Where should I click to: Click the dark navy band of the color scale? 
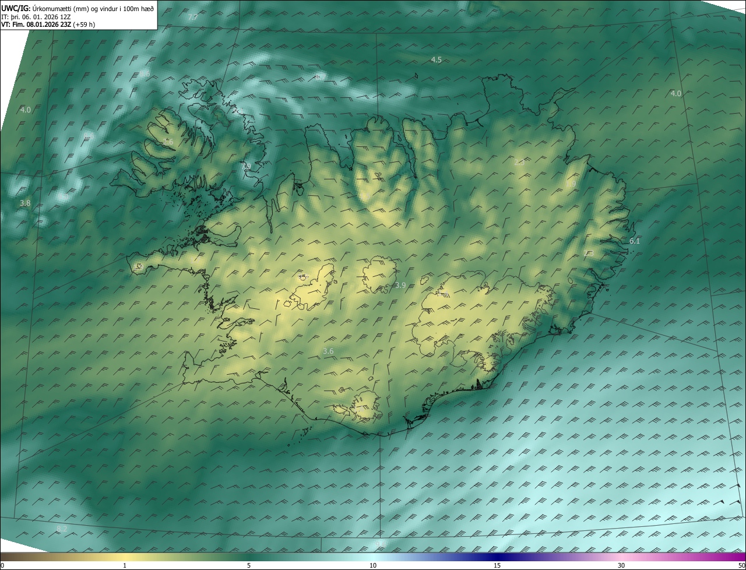(497, 557)
